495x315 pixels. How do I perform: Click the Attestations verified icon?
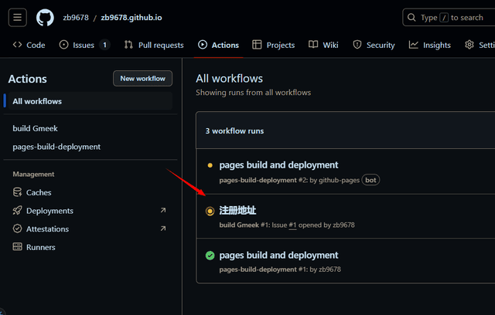[18, 229]
